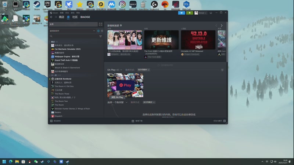294x165 pixels.
Task: Click the library search magnifier icon
Action: pos(51,36)
